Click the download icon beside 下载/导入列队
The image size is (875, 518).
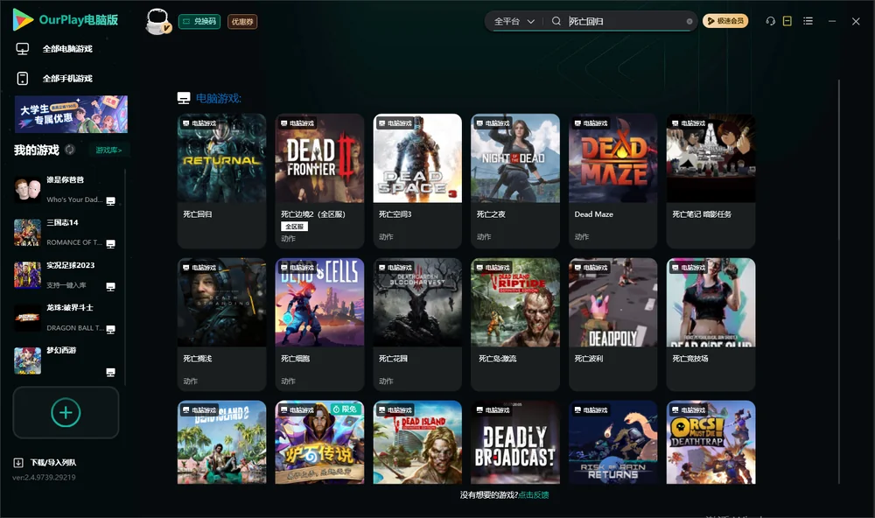click(18, 462)
